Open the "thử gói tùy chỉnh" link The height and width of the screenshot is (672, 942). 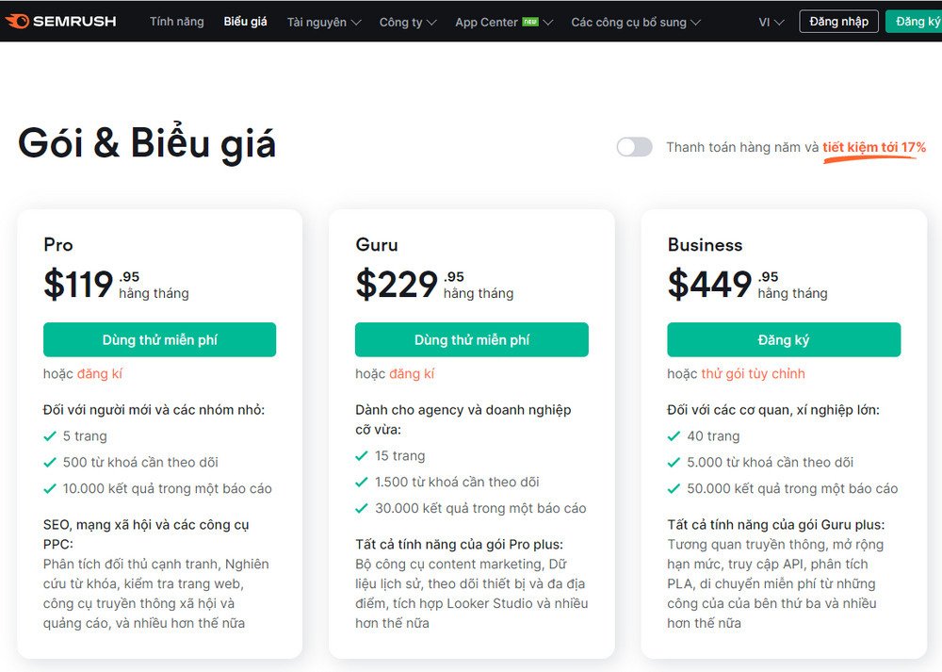point(750,373)
